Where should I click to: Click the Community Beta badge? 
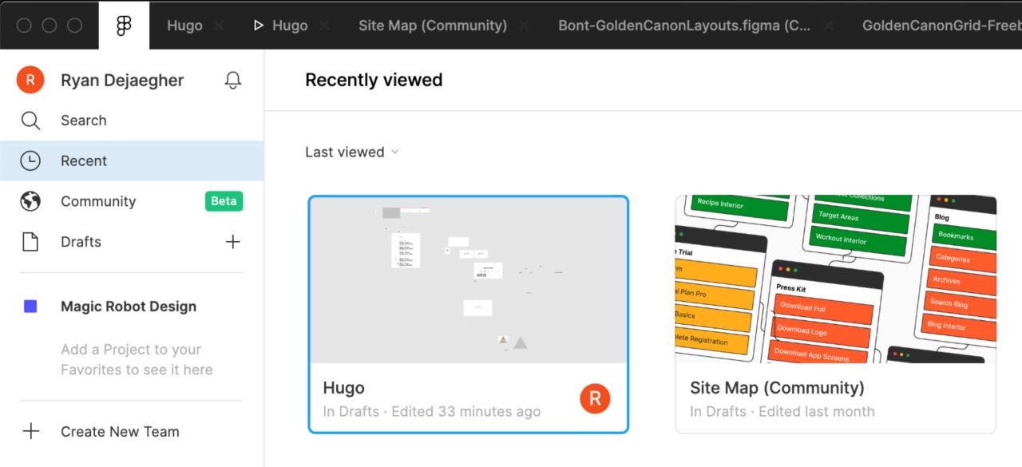tap(224, 201)
